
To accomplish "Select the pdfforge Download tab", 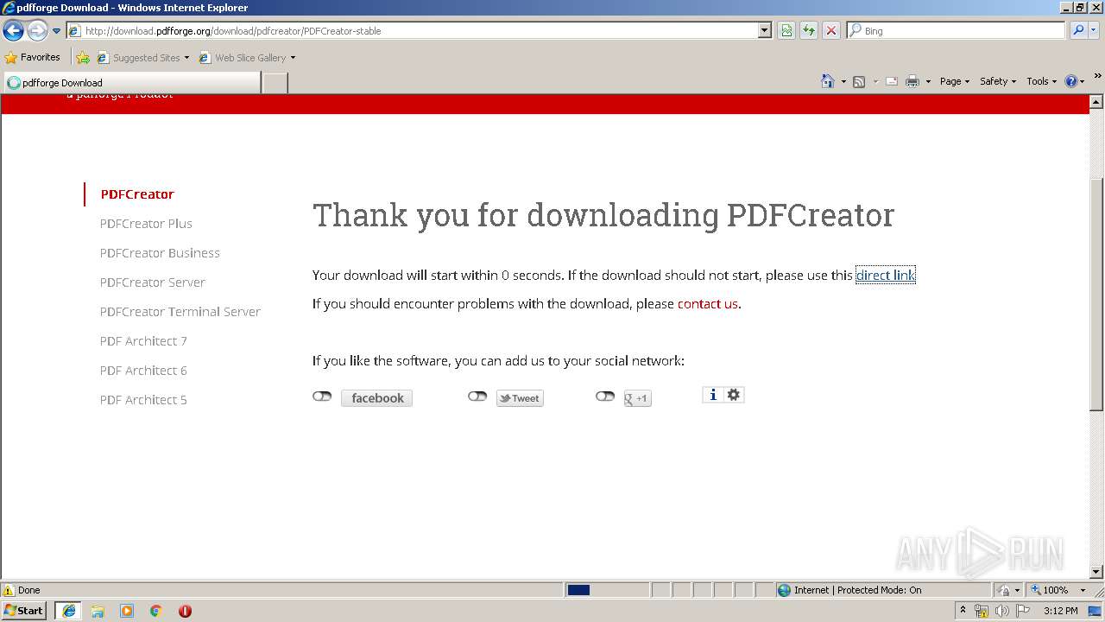I will 132,83.
